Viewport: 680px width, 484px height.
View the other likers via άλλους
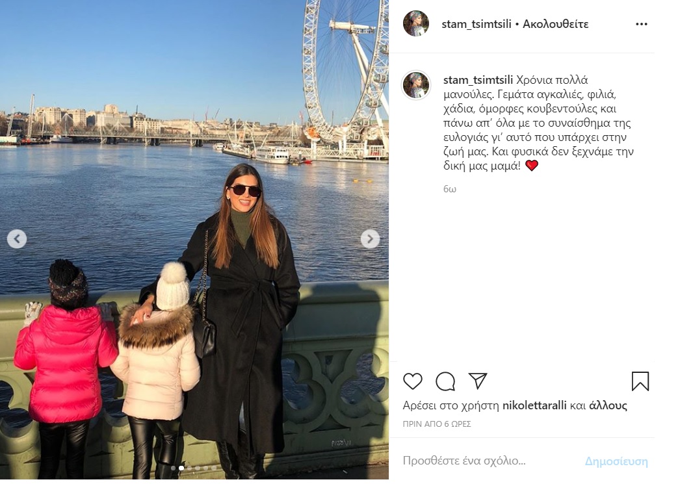tap(608, 405)
